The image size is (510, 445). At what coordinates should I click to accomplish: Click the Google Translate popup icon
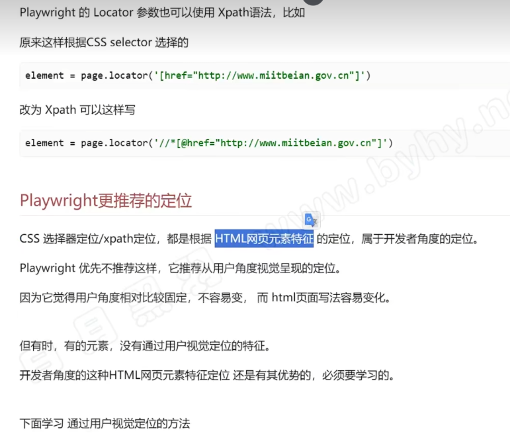click(312, 220)
